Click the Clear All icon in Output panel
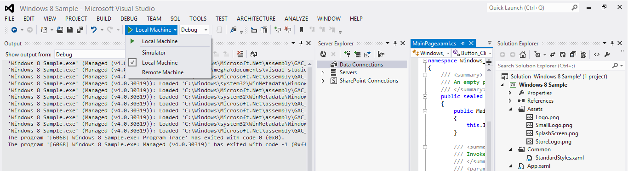This screenshot has height=171, width=628. pos(240,54)
